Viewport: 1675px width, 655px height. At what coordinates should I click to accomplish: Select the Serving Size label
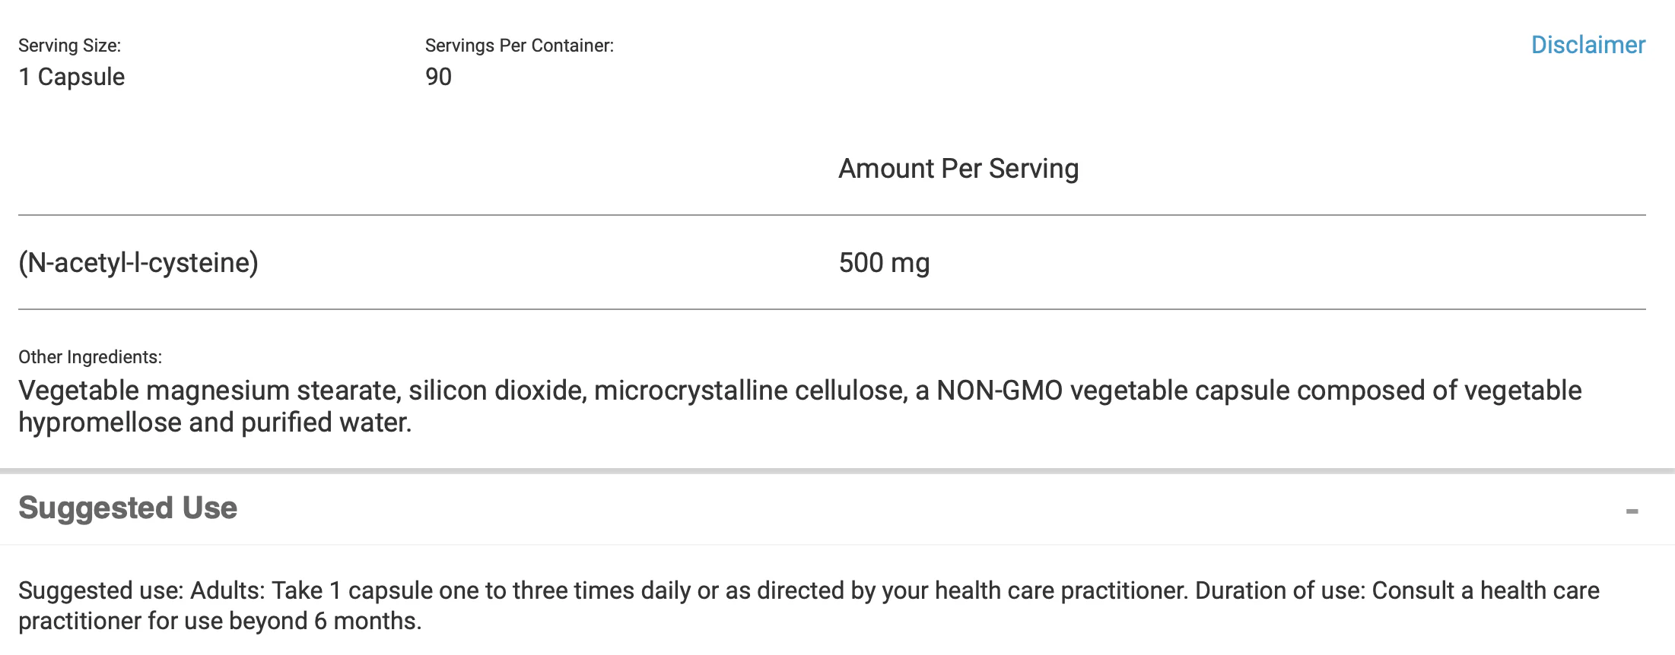69,46
